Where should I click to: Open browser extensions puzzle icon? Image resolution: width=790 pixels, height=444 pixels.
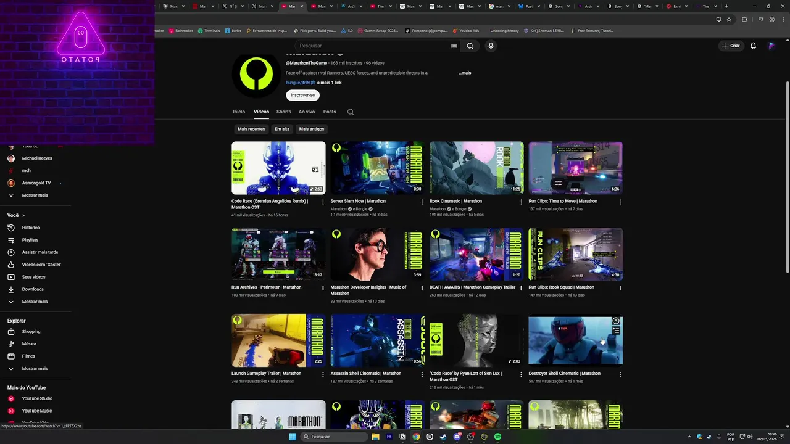(x=744, y=19)
